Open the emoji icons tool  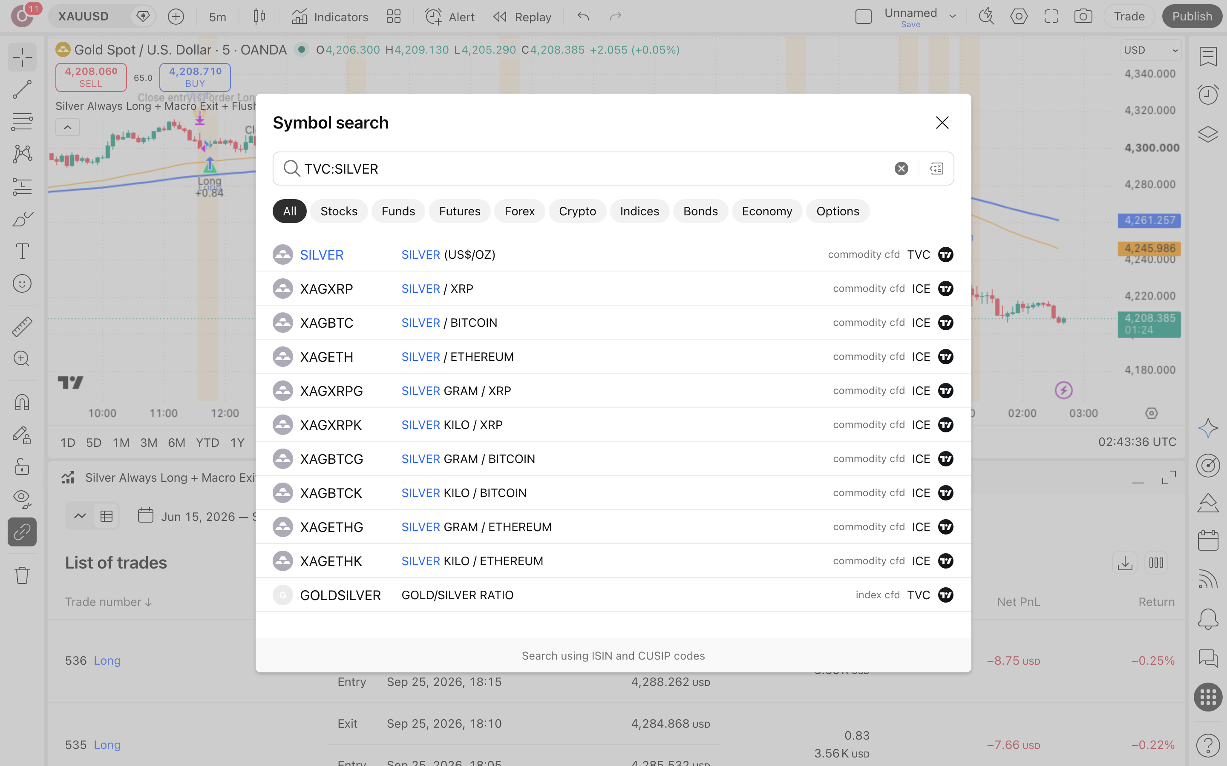pos(22,284)
